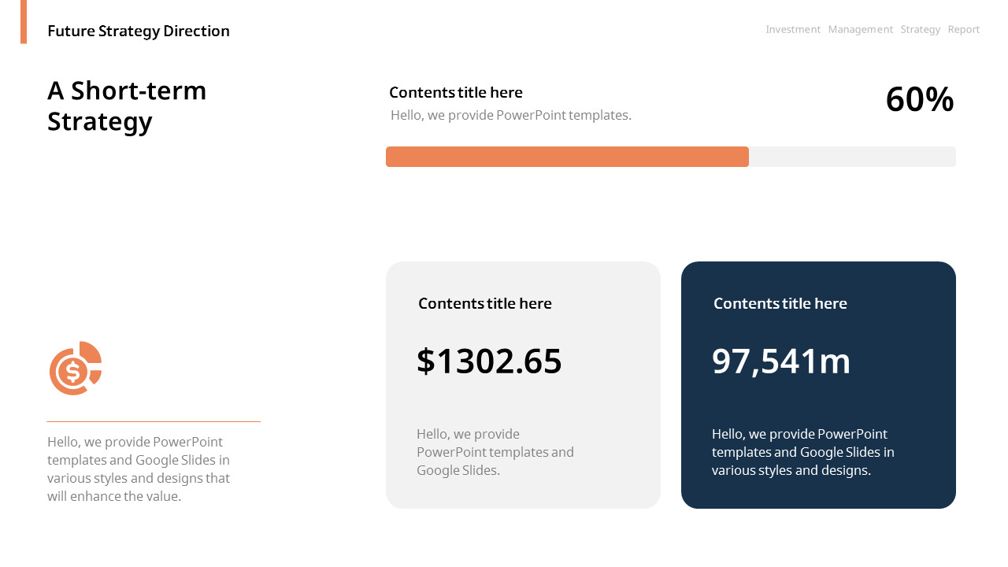Click the $1302.65 amount in gray card

[x=489, y=361]
